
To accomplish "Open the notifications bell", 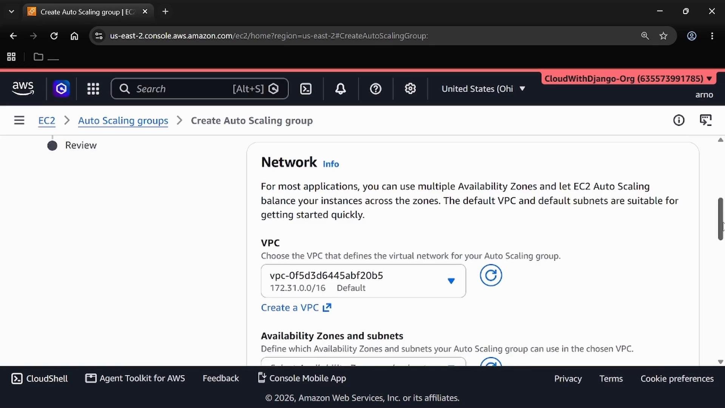I will [x=340, y=89].
